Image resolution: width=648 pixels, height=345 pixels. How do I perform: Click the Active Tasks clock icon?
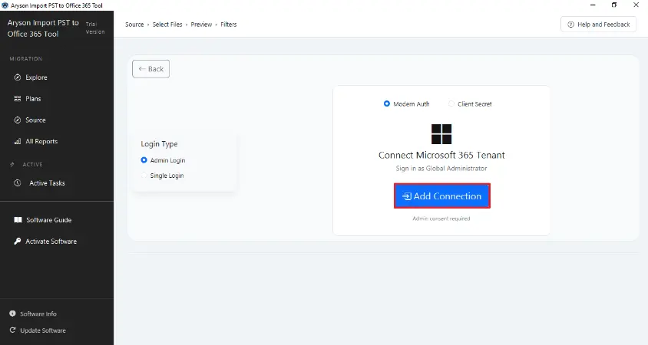pos(18,182)
